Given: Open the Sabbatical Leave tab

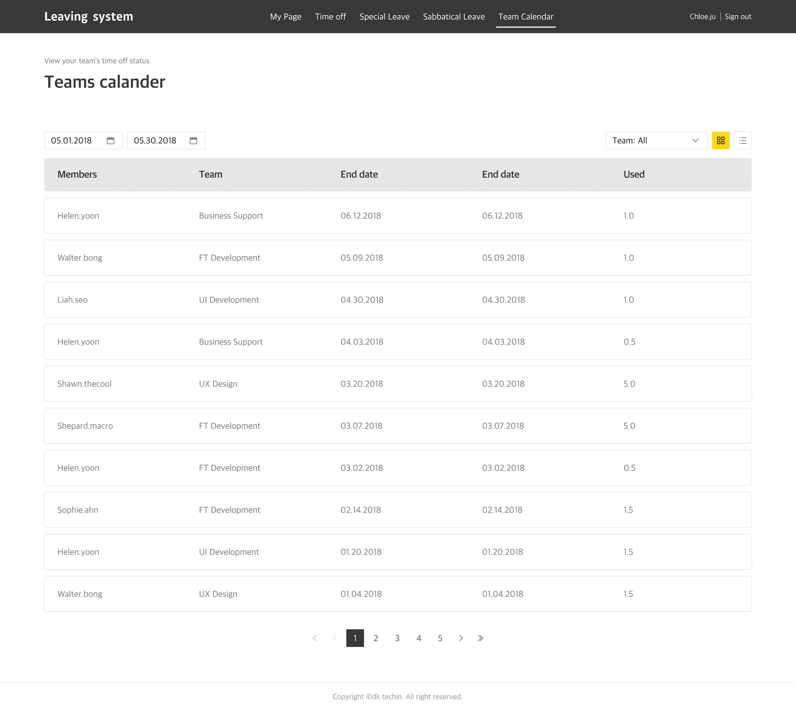Looking at the screenshot, I should point(454,17).
